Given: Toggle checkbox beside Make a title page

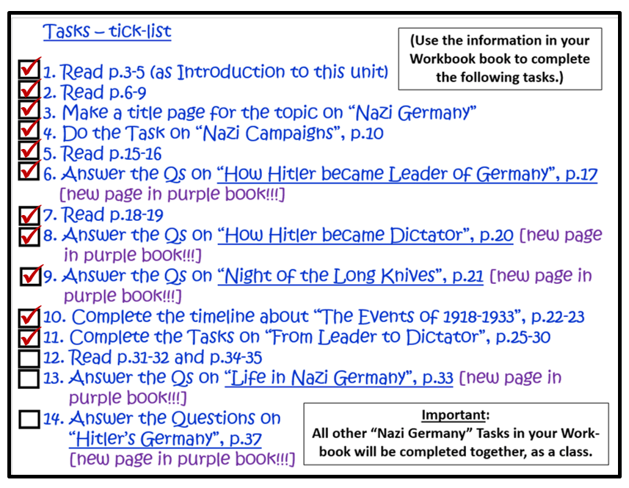Looking at the screenshot, I should (x=29, y=112).
